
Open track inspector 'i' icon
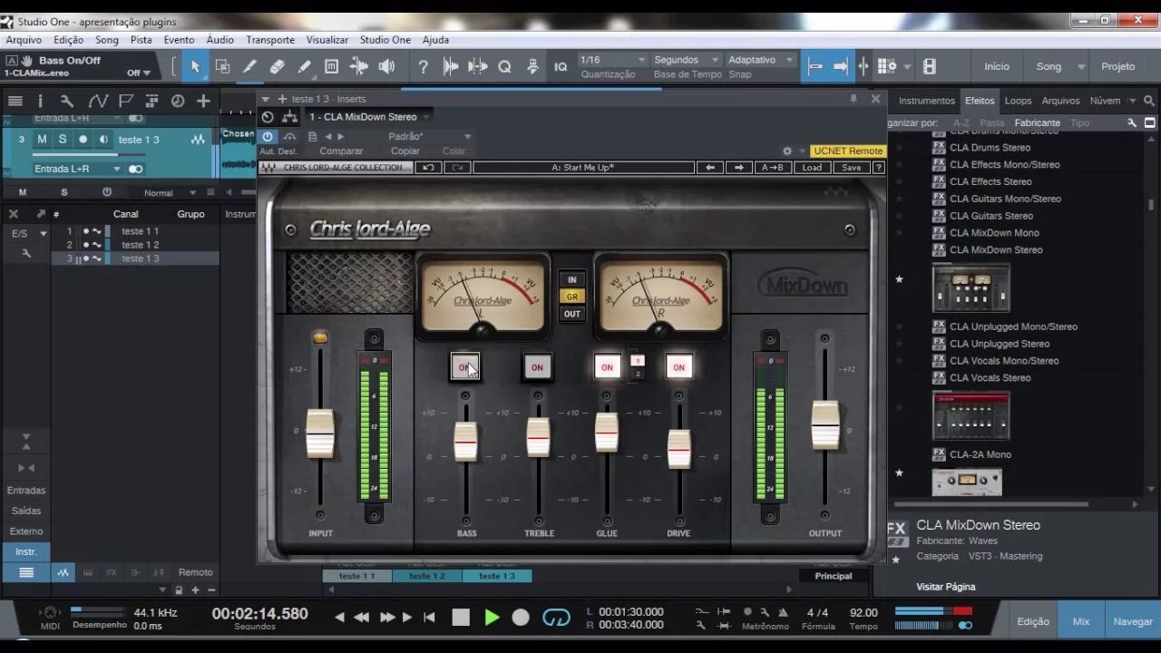(41, 101)
